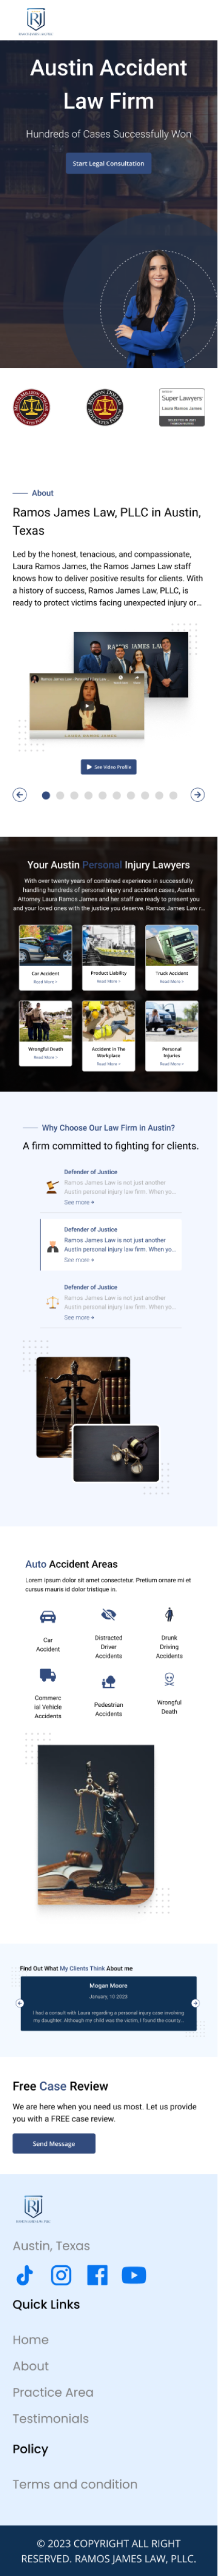This screenshot has height=2576, width=218.
Task: Open the Testimonials quick link
Action: click(x=51, y=2418)
